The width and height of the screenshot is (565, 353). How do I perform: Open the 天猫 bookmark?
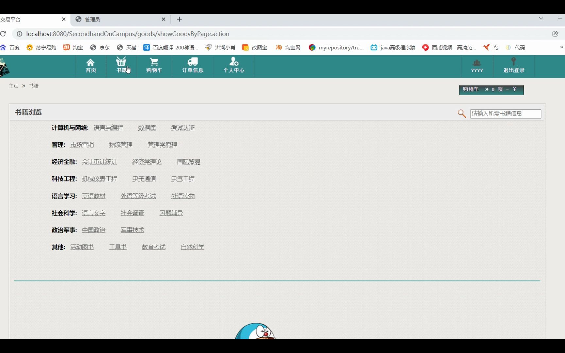pos(127,47)
